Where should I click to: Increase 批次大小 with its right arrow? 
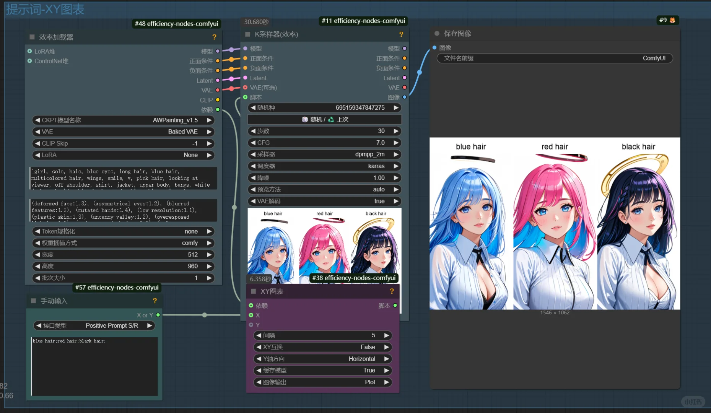(209, 278)
